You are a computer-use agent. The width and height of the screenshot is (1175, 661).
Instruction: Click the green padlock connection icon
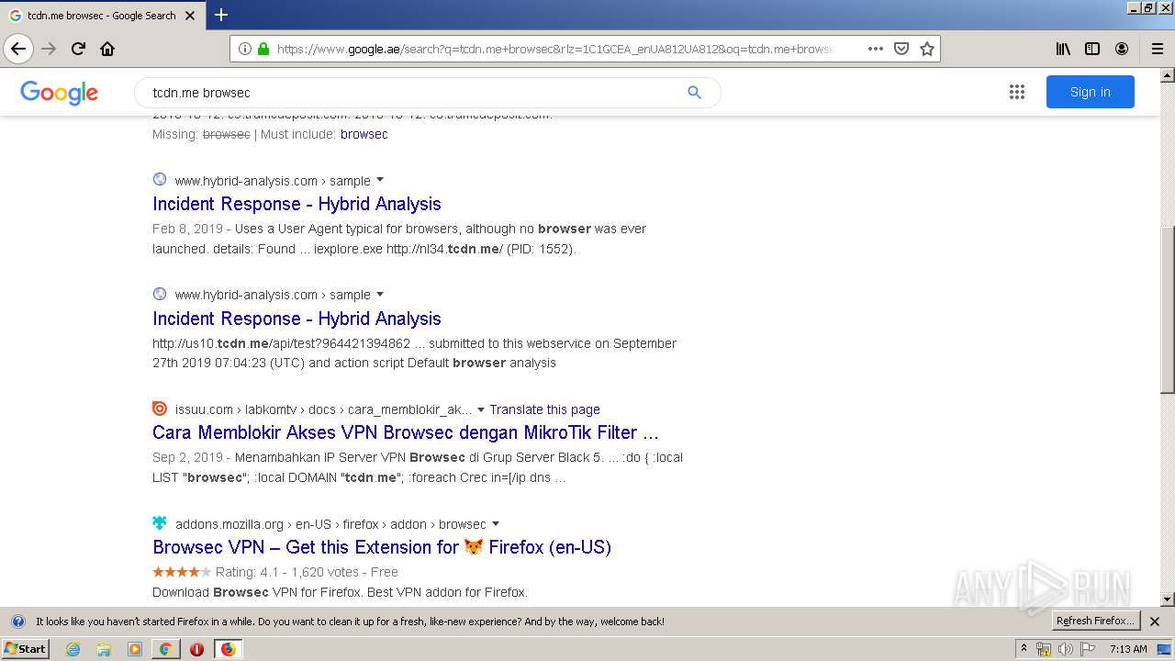click(x=263, y=49)
